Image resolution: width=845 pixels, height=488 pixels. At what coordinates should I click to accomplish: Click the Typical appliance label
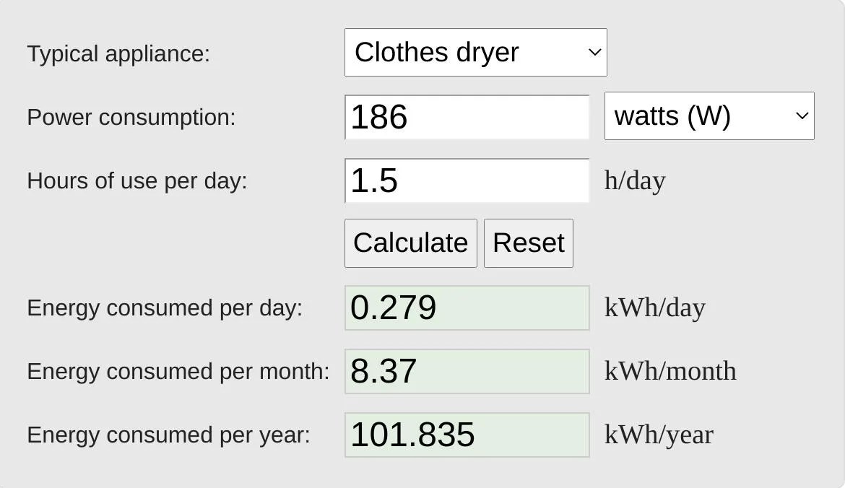(x=119, y=53)
